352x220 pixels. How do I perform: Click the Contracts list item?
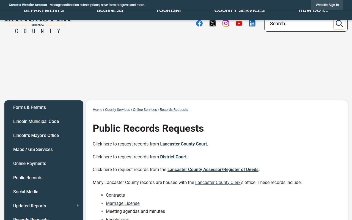point(115,195)
